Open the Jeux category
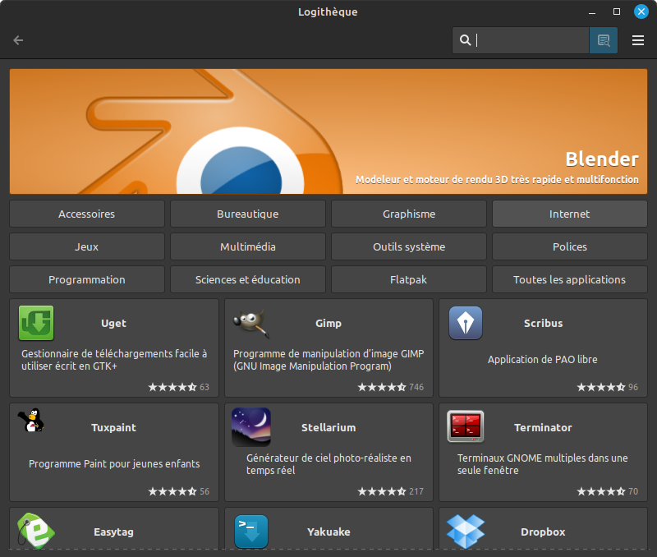Image resolution: width=657 pixels, height=557 pixels. pyautogui.click(x=87, y=246)
